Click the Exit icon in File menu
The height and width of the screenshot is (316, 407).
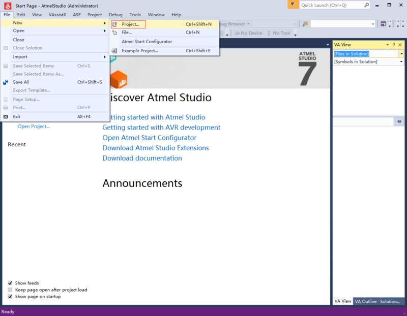[6, 117]
